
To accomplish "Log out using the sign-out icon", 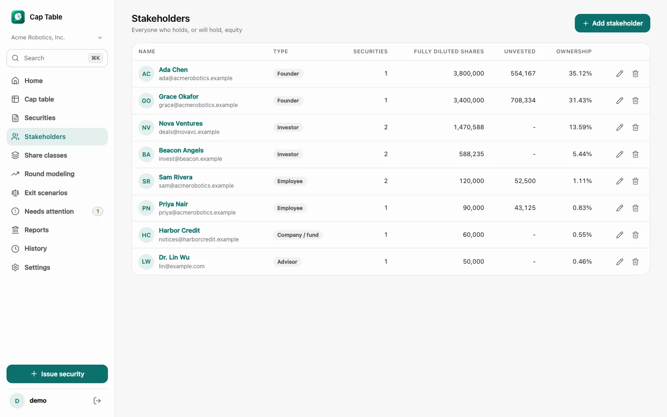I will [x=97, y=401].
